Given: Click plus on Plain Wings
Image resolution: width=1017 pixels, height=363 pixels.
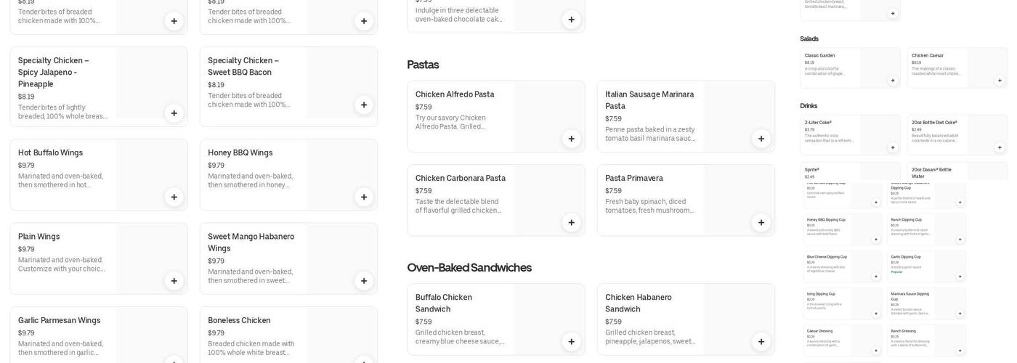Looking at the screenshot, I should [x=174, y=281].
